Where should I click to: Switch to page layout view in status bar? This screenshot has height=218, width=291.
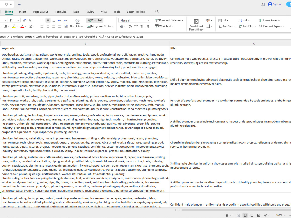[258, 215]
